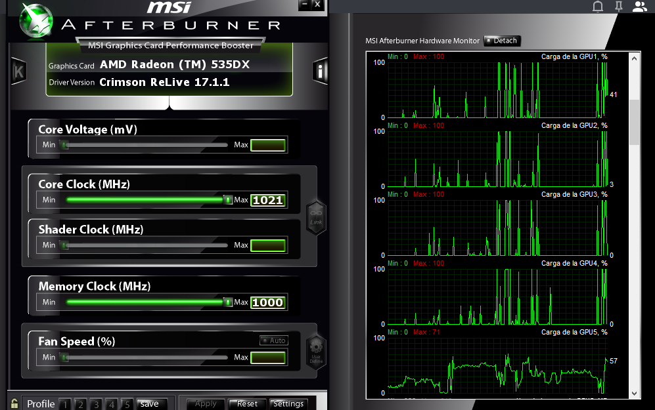Viewport: 655px width, 410px height.
Task: Open the information i button
Action: pos(320,72)
